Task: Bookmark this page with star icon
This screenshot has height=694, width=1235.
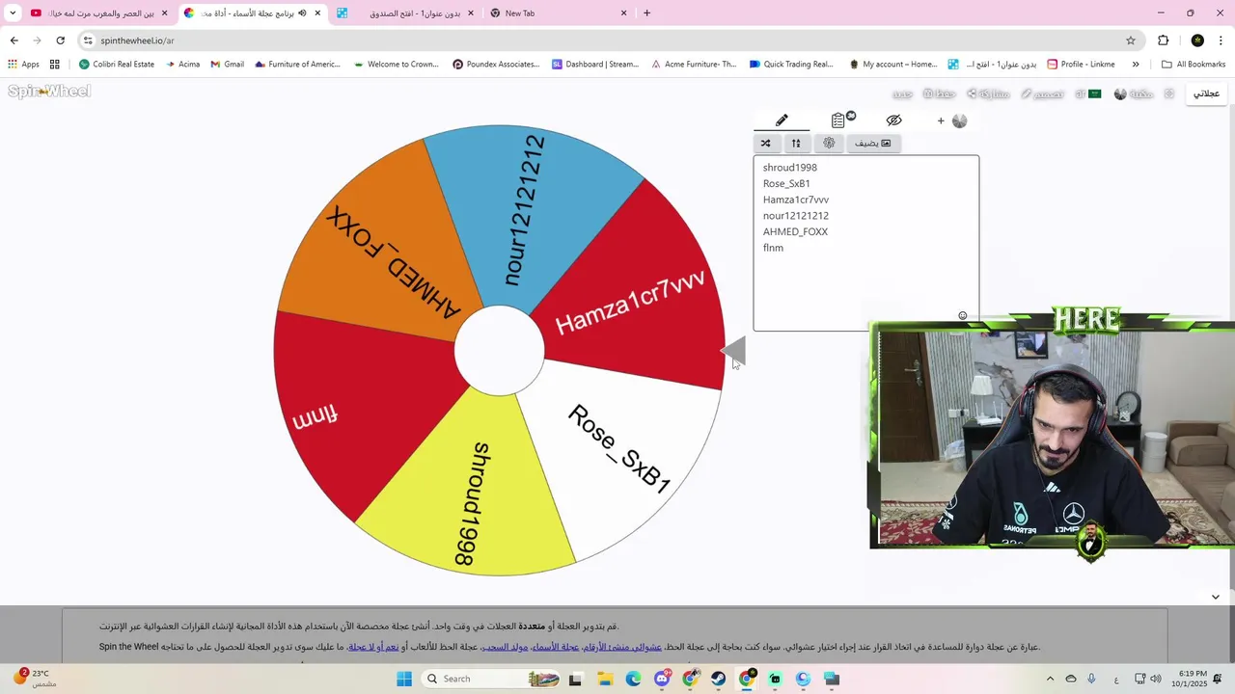Action: (1131, 40)
